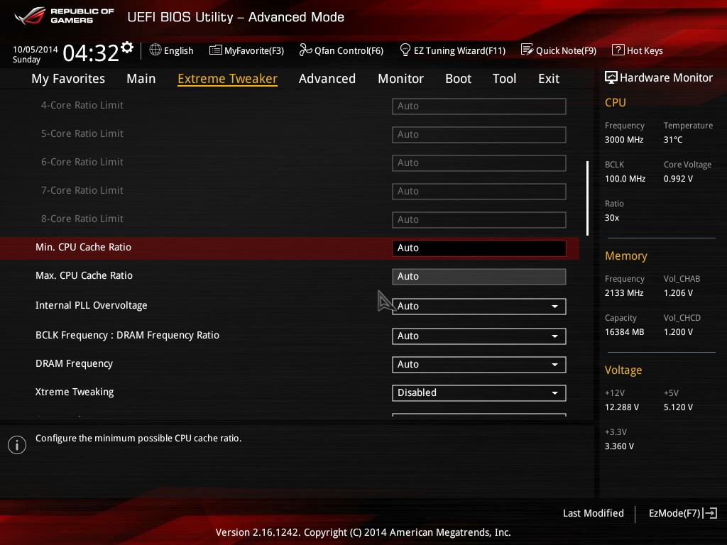
Task: Open the Monitor tab
Action: 400,79
